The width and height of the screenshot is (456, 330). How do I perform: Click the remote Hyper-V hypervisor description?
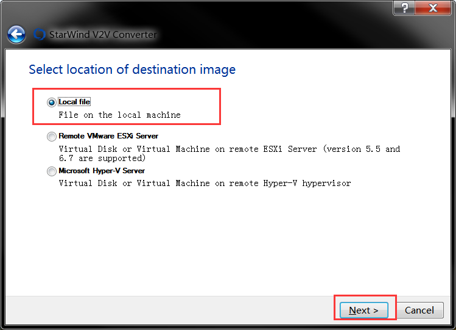(205, 183)
